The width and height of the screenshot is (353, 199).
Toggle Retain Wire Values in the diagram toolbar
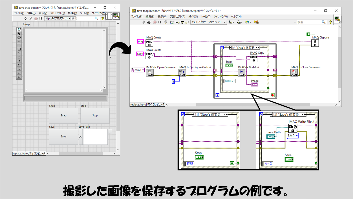pyautogui.click(x=172, y=22)
